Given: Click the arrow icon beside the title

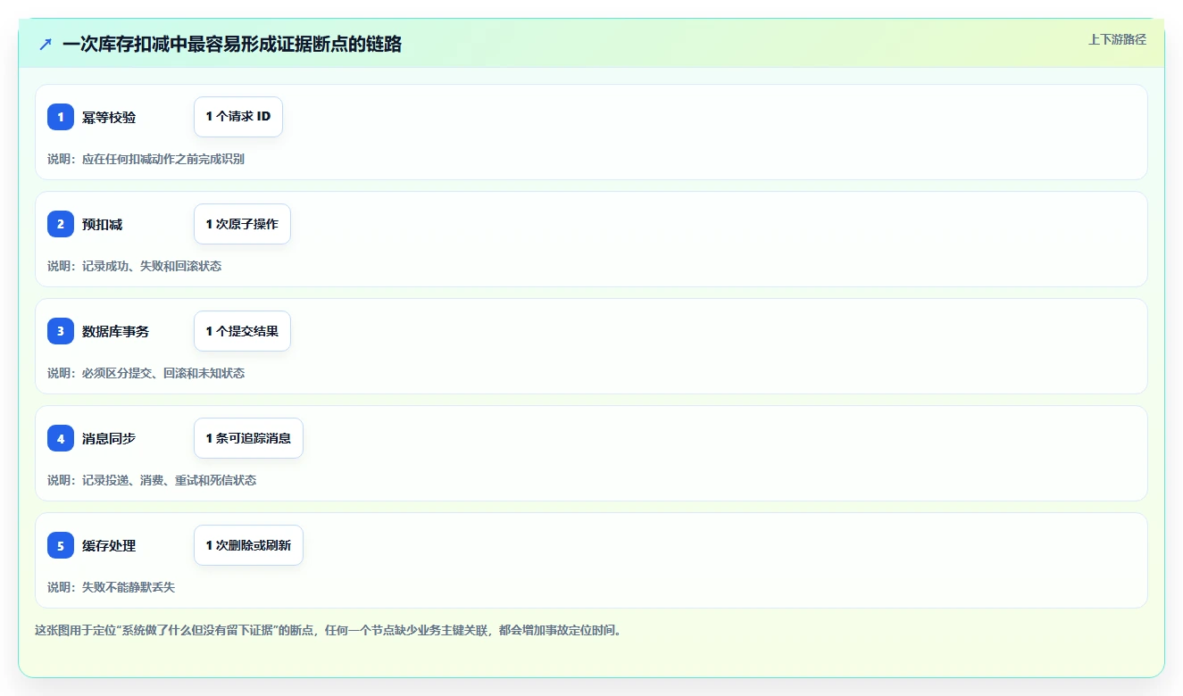Looking at the screenshot, I should pos(46,44).
